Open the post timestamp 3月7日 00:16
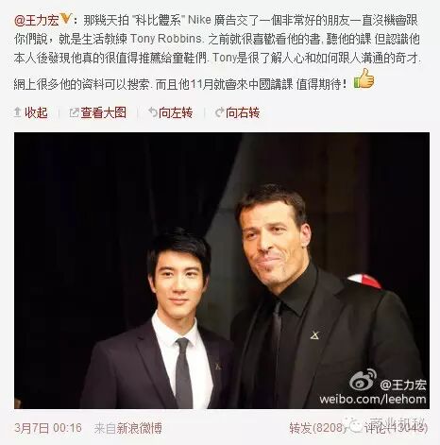 click(48, 428)
